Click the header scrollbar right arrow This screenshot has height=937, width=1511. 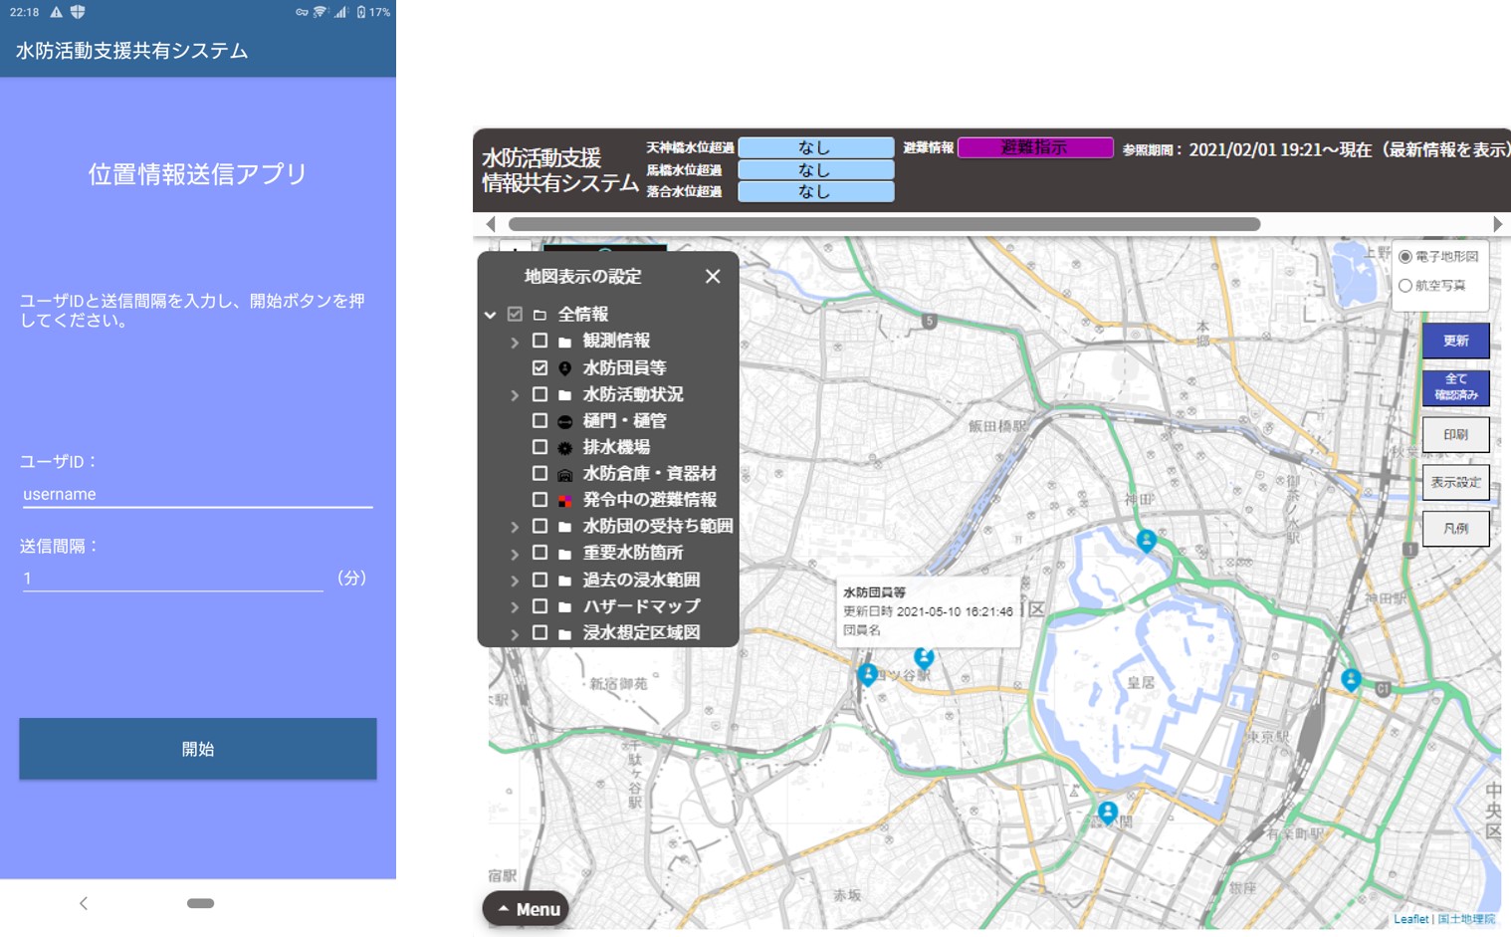[x=1497, y=224]
